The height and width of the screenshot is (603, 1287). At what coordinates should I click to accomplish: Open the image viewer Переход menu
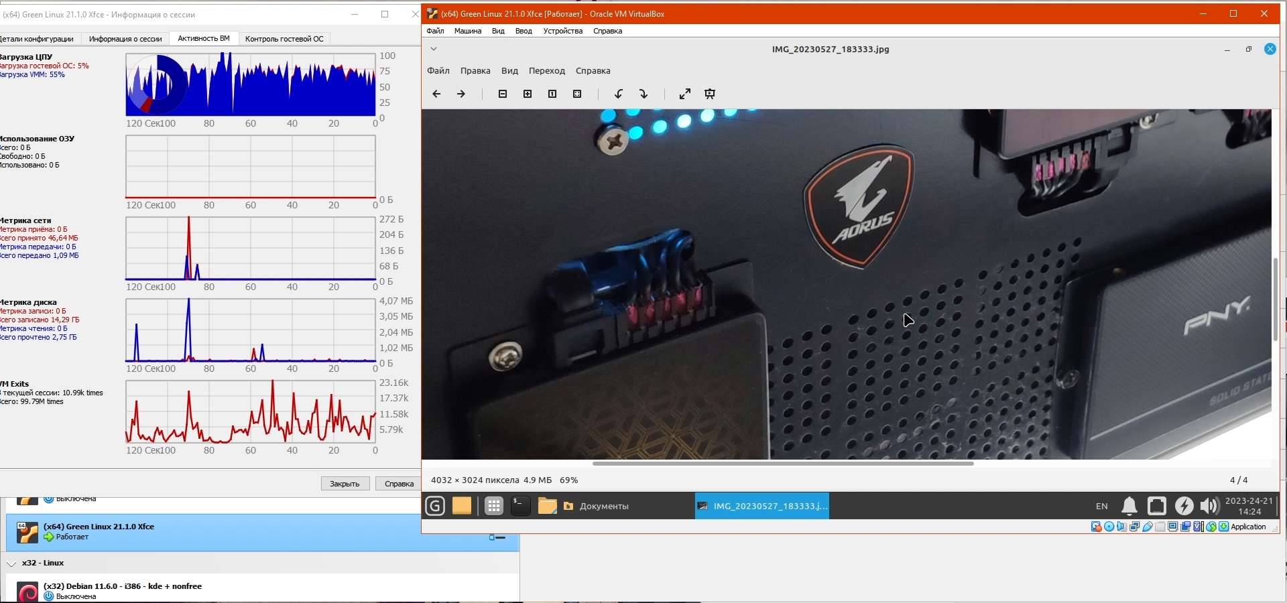coord(547,71)
